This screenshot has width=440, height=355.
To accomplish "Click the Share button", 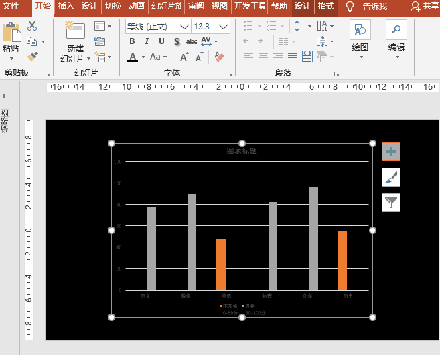I will (x=425, y=6).
